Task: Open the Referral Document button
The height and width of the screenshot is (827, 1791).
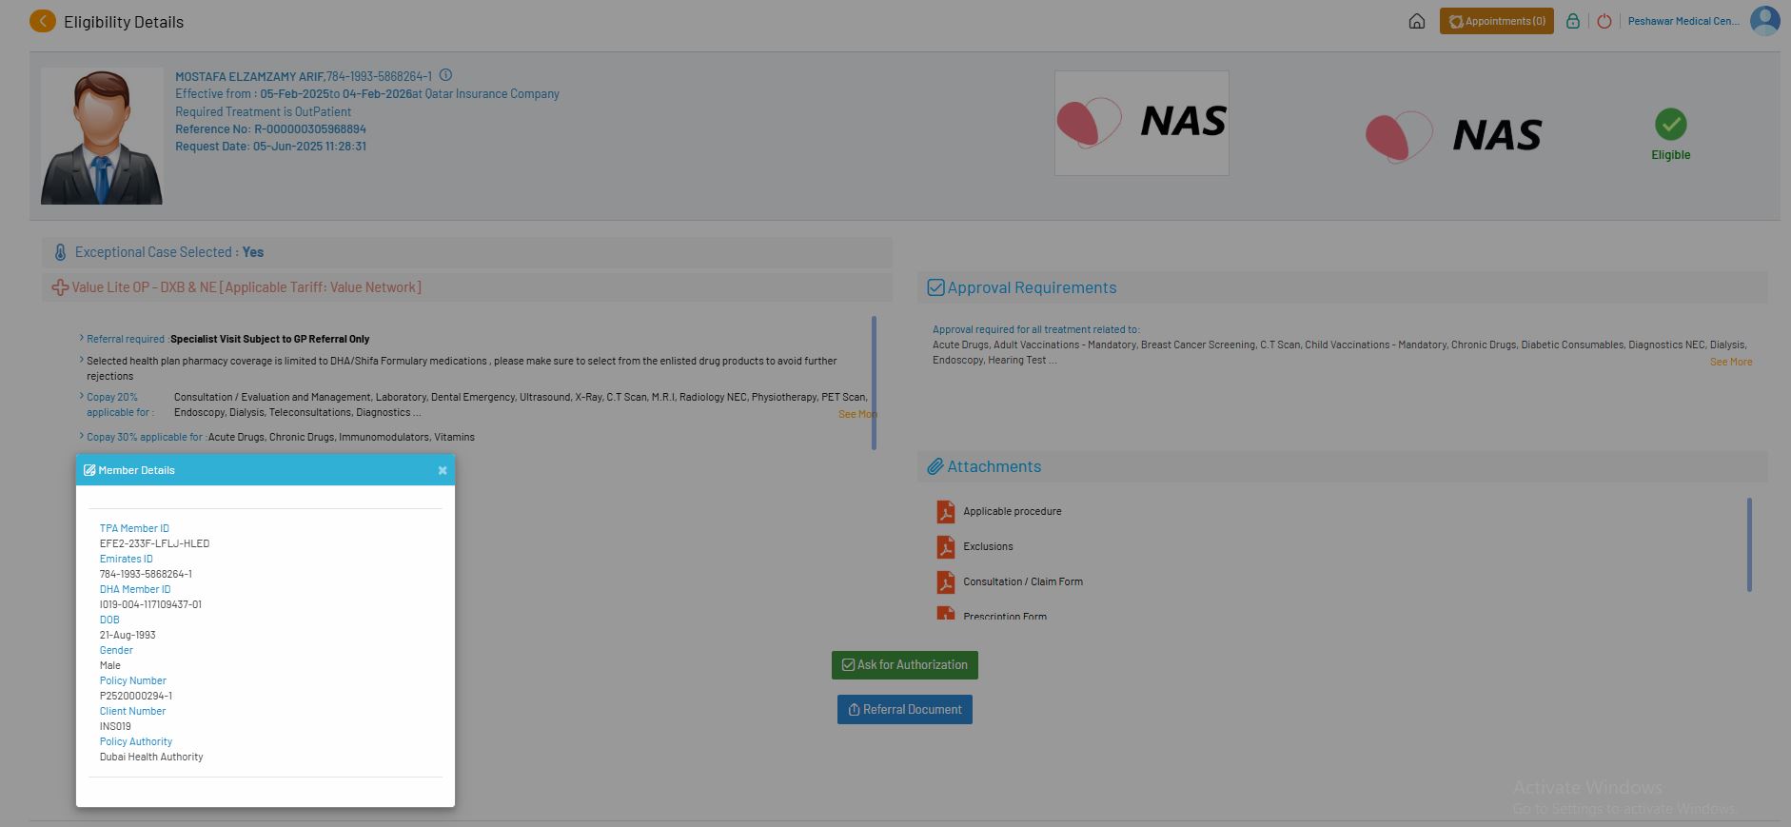Action: pos(905,710)
